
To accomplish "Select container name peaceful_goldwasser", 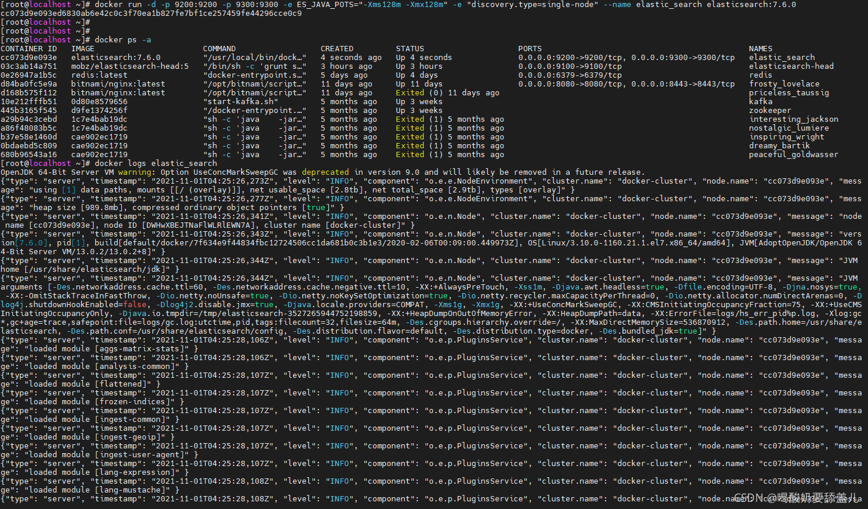I will [x=794, y=155].
